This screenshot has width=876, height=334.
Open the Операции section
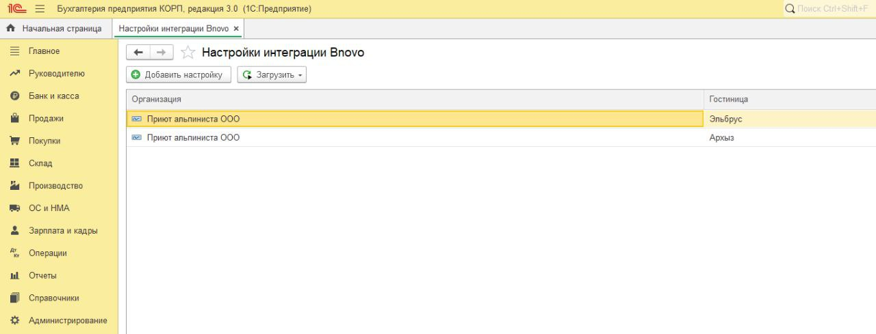(48, 253)
